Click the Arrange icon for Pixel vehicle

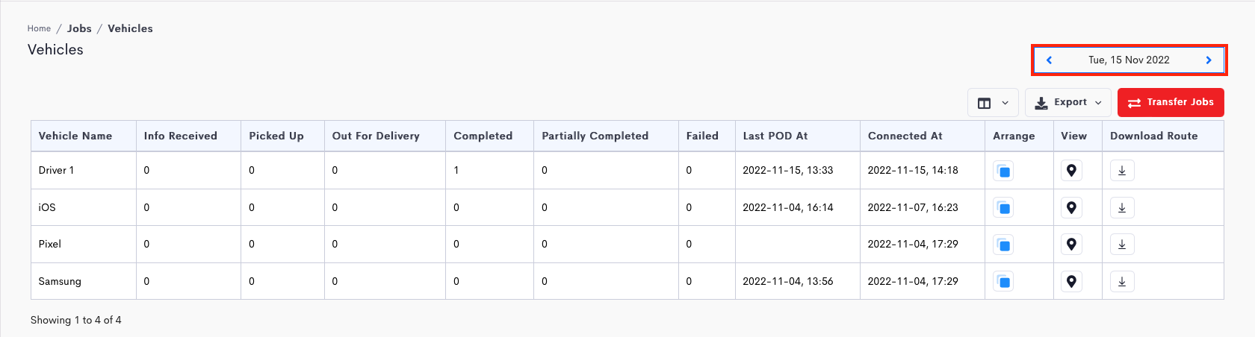pyautogui.click(x=1003, y=245)
